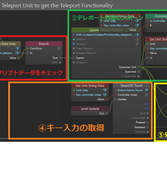Click edit icon beside Condition in Branch node

click(59, 49)
